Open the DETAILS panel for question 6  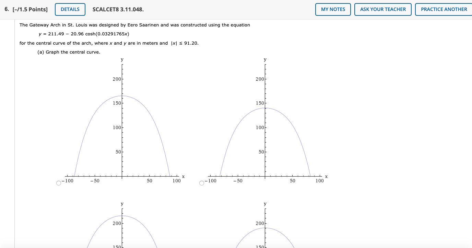click(x=70, y=9)
